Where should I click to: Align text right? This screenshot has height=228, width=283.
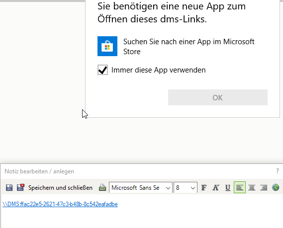(x=264, y=188)
